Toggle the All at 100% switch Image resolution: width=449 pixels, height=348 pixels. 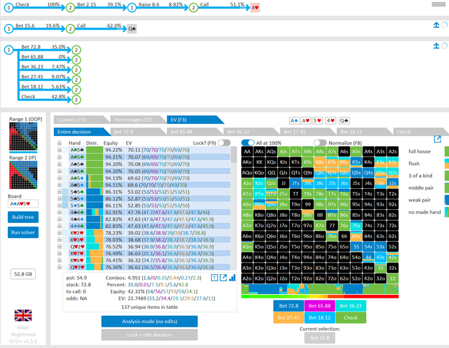click(x=248, y=143)
